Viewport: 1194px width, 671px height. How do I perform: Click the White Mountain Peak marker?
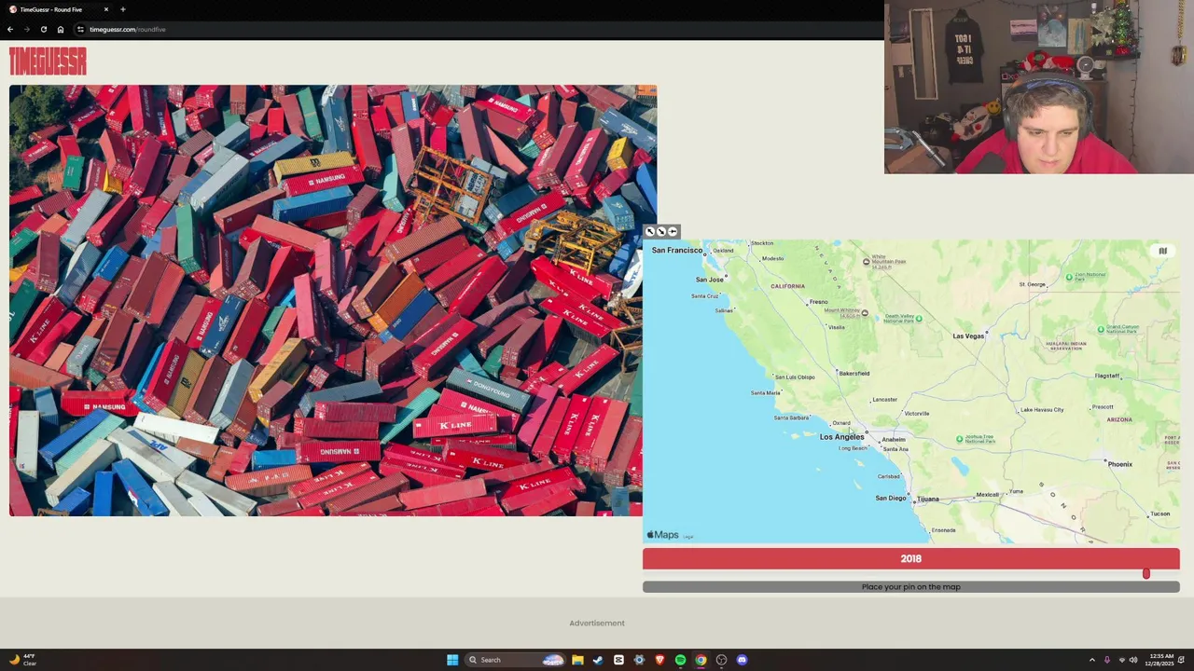(x=866, y=262)
